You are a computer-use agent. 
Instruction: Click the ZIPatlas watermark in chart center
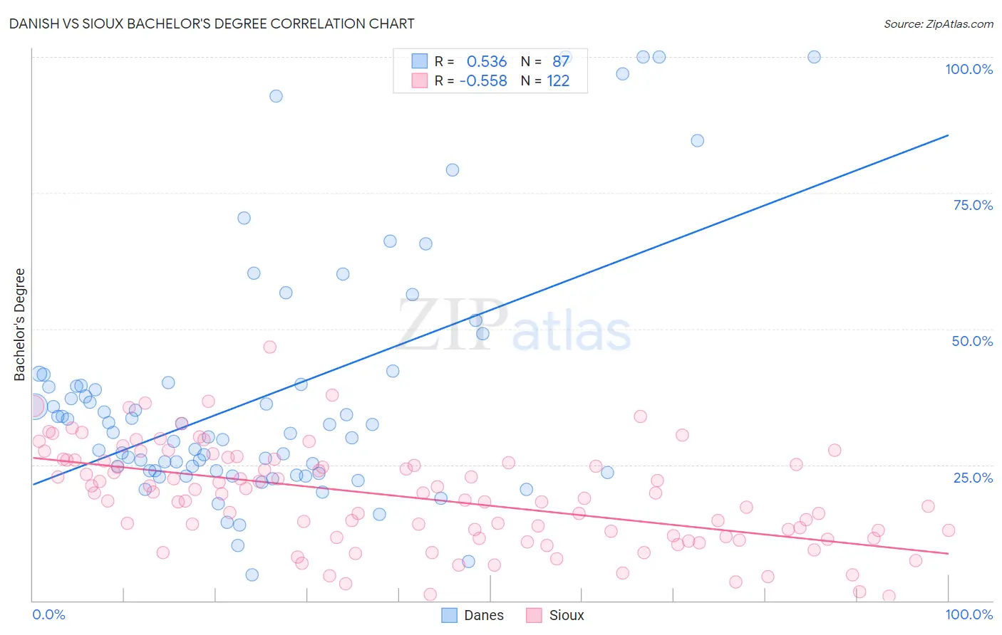[515, 326]
